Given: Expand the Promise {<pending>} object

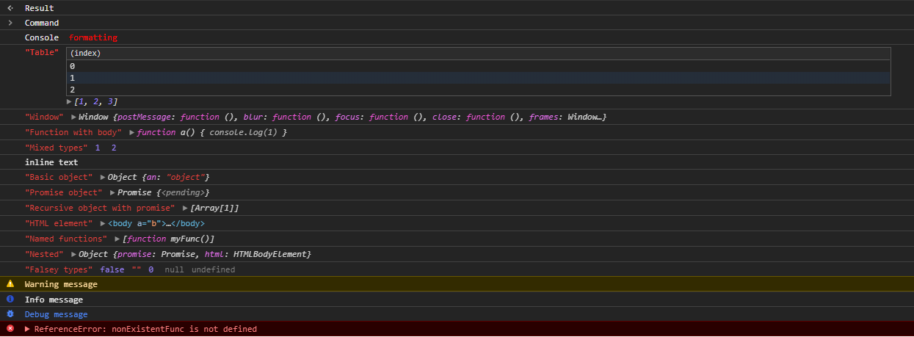Looking at the screenshot, I should coord(113,193).
